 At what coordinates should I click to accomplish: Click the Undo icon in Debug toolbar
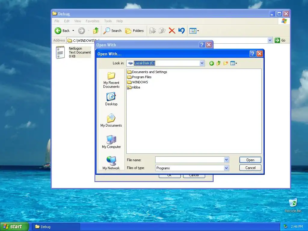[181, 31]
